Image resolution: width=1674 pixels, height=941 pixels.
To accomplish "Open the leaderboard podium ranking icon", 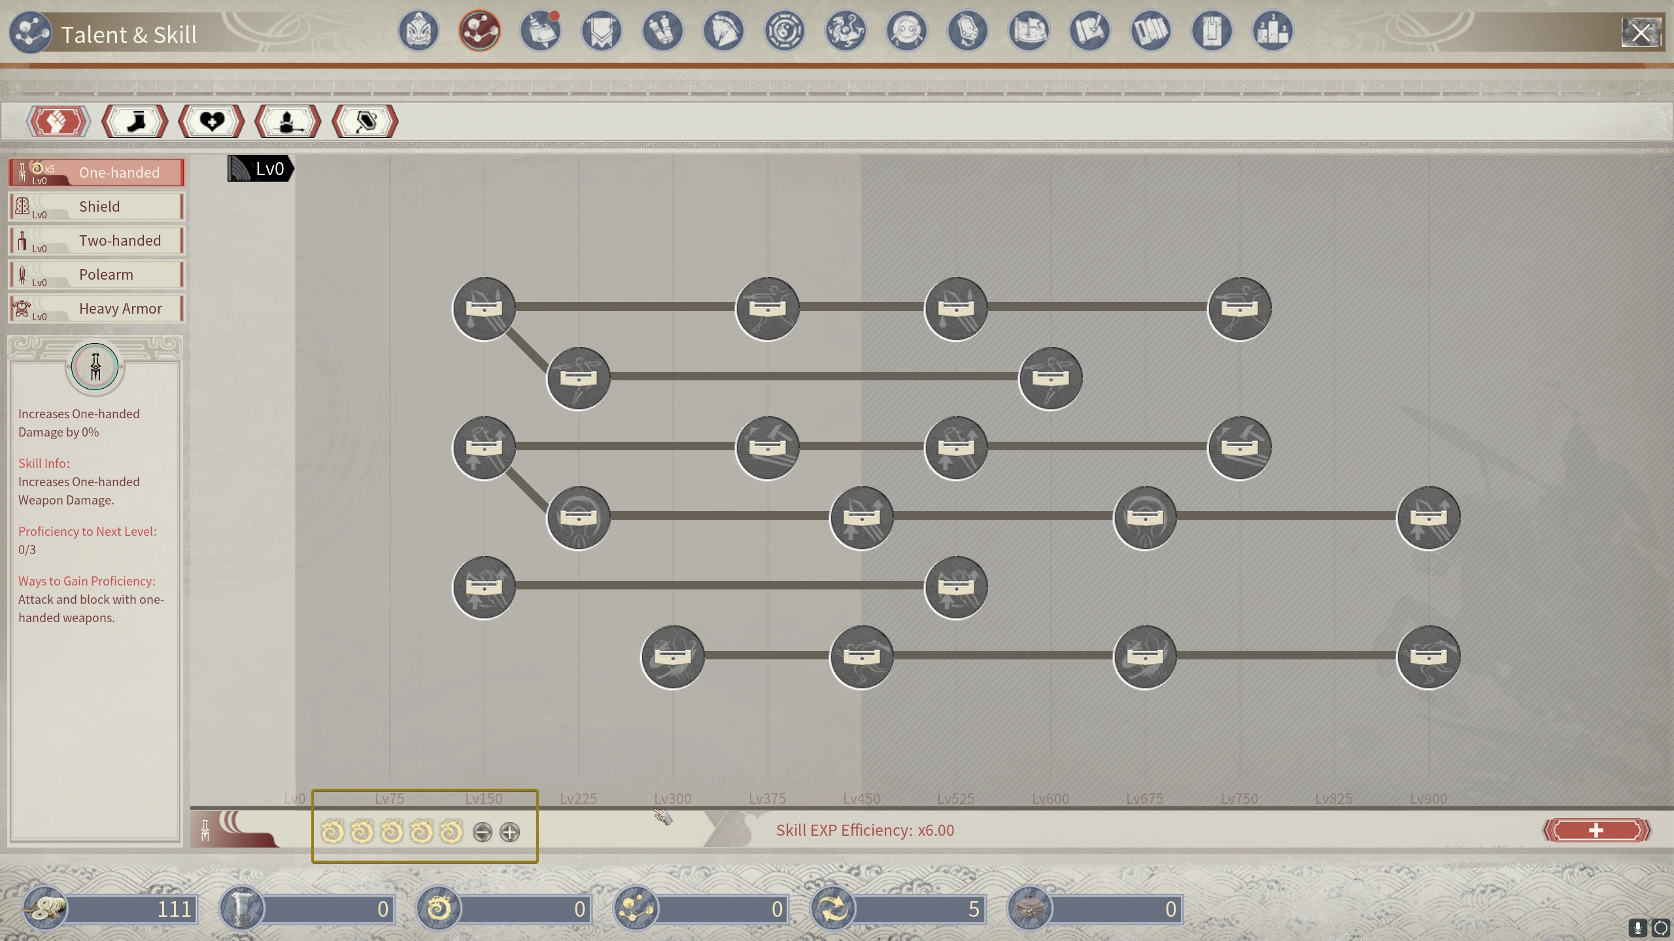I will click(x=1273, y=31).
